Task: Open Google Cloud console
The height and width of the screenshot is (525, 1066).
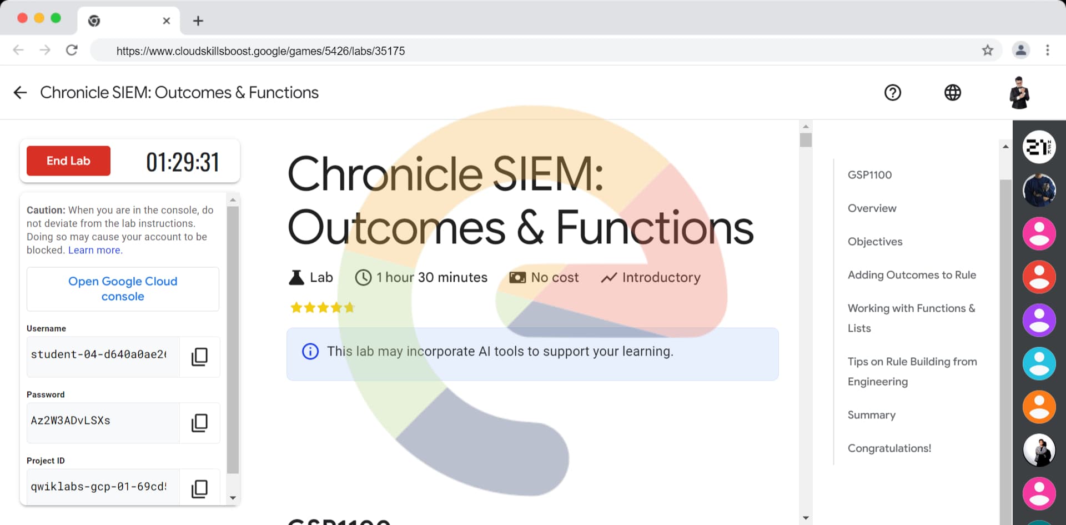Action: coord(123,289)
